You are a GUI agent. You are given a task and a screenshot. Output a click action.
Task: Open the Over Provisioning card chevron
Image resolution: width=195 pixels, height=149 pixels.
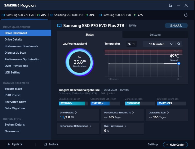pos(125,126)
